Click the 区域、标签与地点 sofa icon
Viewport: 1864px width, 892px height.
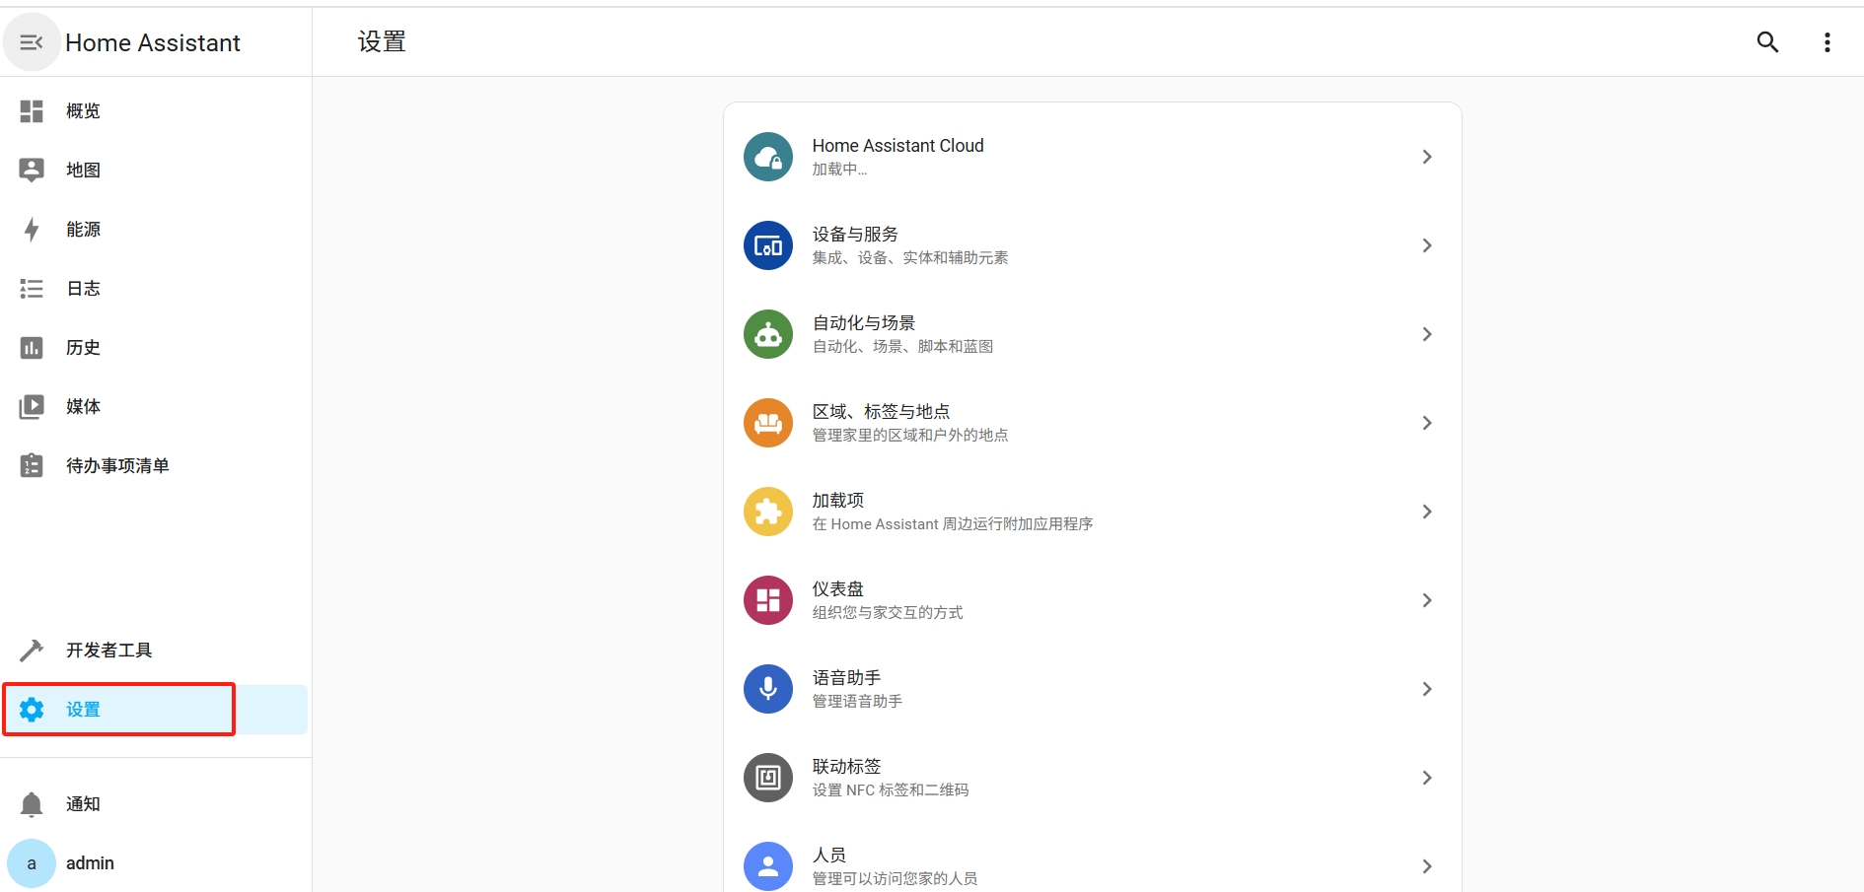point(768,423)
